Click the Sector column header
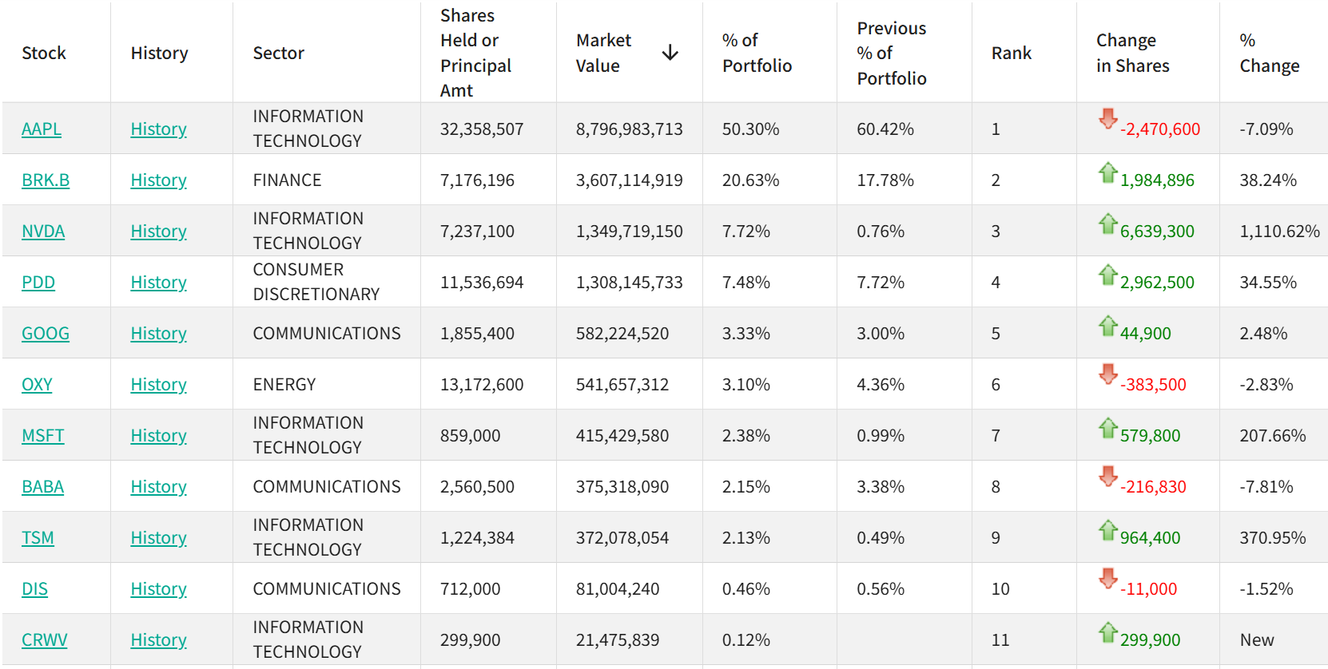The height and width of the screenshot is (669, 1328). (278, 53)
